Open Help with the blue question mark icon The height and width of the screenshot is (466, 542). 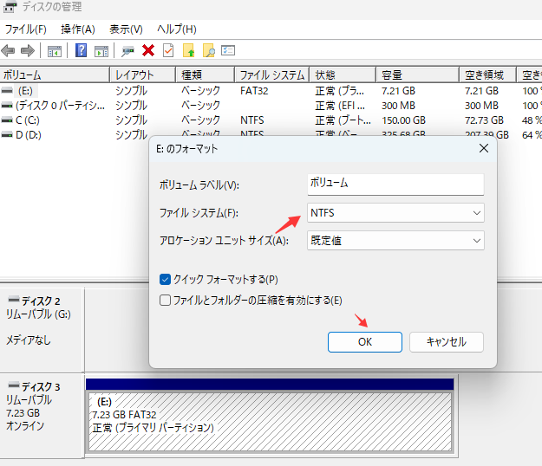pyautogui.click(x=81, y=50)
